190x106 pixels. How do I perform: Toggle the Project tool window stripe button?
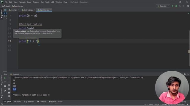(x=1, y=14)
